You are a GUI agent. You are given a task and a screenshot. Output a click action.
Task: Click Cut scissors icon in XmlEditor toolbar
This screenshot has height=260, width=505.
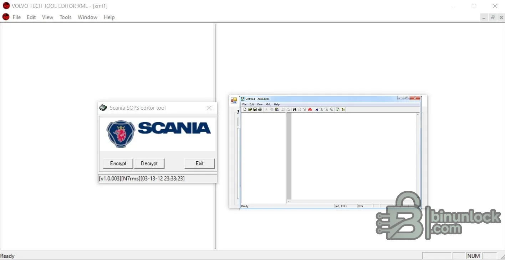[266, 109]
